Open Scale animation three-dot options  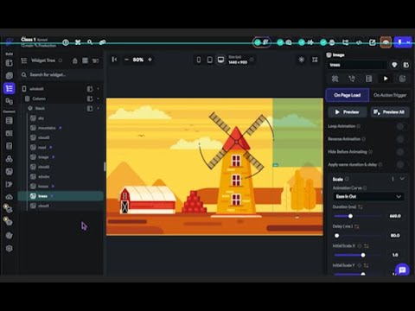[x=393, y=179]
